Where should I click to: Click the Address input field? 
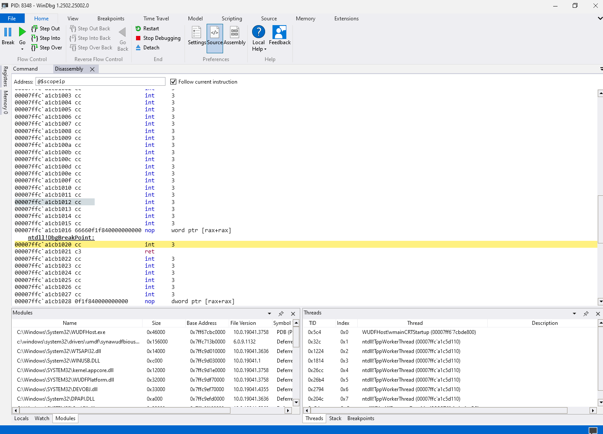click(x=100, y=81)
